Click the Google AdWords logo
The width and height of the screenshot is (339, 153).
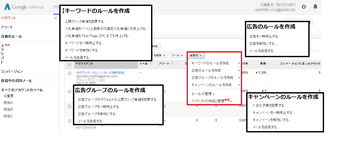[24, 7]
